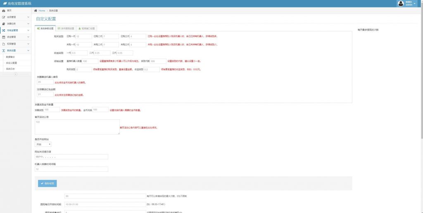Click the 充电宝管理 shuffle icon in sidebar

click(x=4, y=30)
